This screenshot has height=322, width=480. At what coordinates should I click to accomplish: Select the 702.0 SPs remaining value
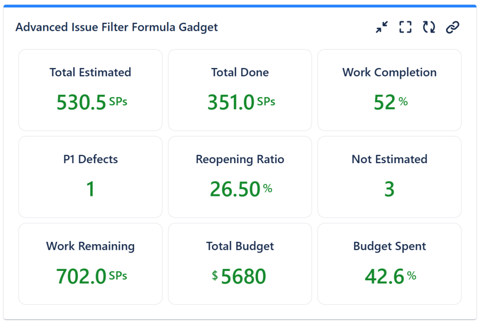pyautogui.click(x=91, y=277)
